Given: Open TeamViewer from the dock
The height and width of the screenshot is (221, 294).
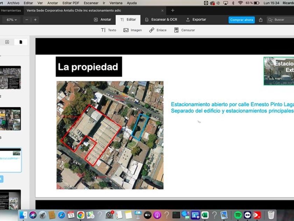Looking at the screenshot, I should [x=247, y=215].
